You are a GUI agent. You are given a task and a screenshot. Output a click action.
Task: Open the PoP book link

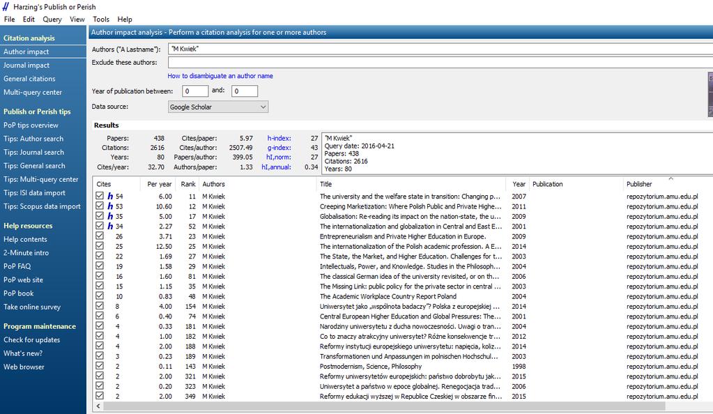(19, 293)
